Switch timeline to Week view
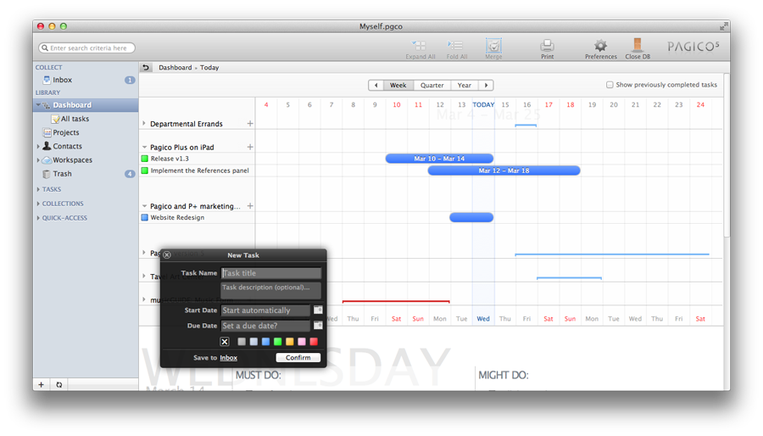This screenshot has height=436, width=763. 398,85
